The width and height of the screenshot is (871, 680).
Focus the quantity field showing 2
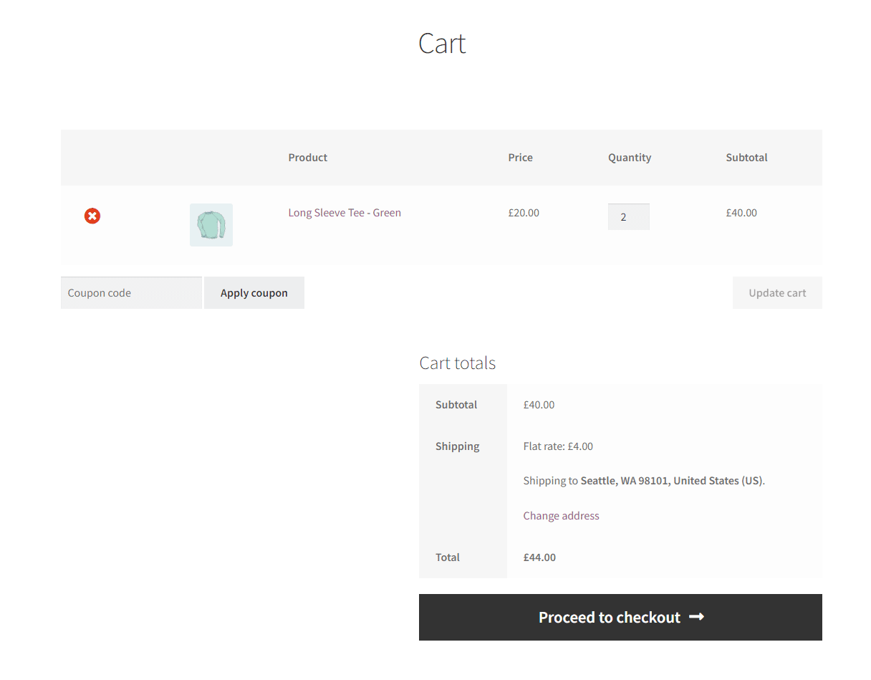coord(629,217)
